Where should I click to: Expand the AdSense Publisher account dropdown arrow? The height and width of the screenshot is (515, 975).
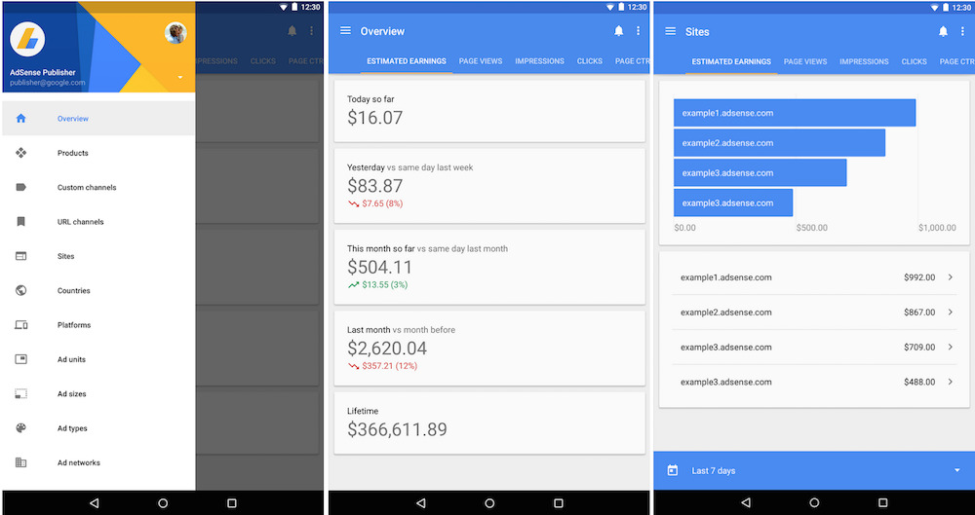click(x=179, y=77)
